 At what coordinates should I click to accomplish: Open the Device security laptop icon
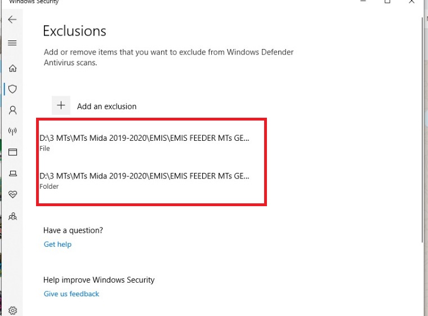click(x=12, y=173)
